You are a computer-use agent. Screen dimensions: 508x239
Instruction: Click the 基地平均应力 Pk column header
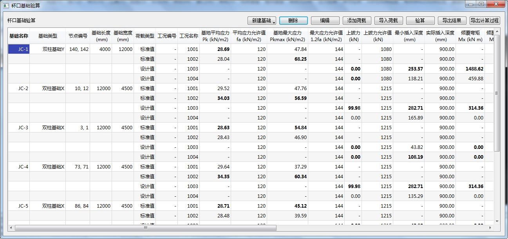(215, 36)
